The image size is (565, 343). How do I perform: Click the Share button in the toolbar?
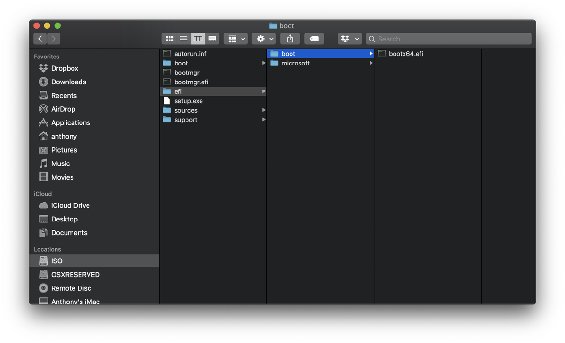(290, 39)
